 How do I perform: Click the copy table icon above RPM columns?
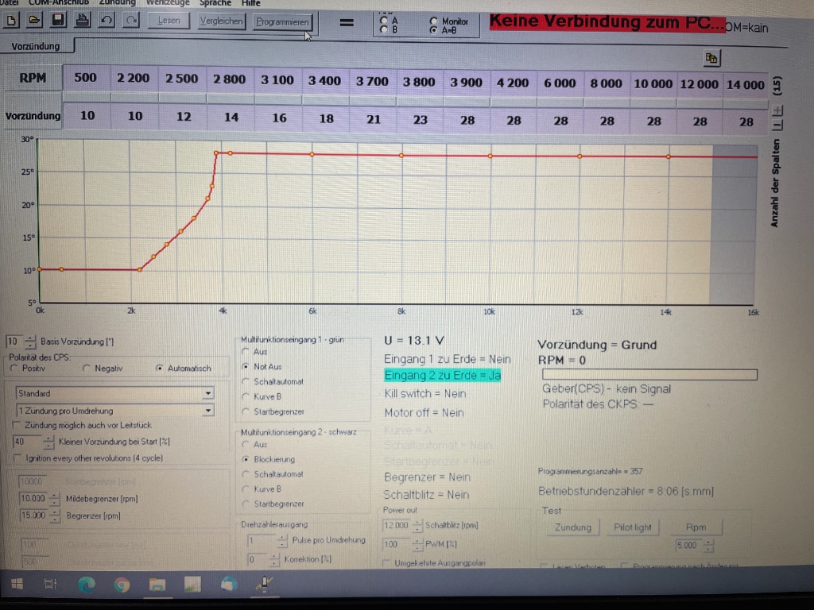[711, 58]
